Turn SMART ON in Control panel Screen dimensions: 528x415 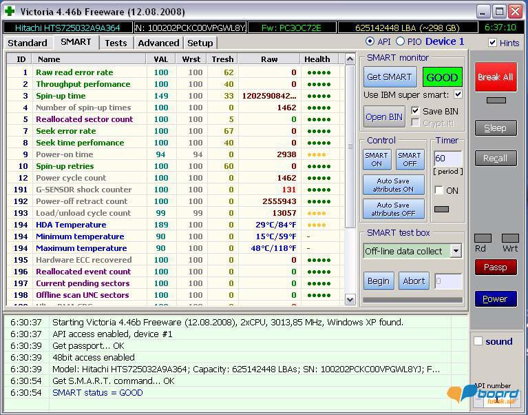[377, 160]
